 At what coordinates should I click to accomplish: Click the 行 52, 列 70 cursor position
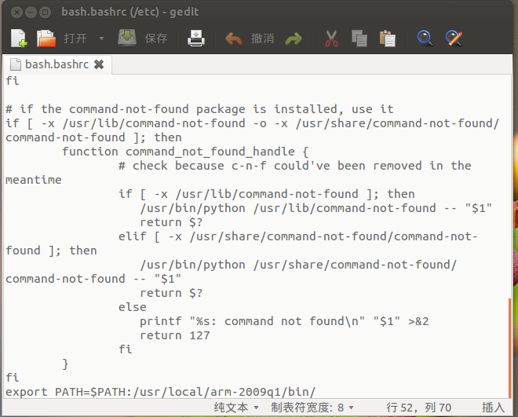pyautogui.click(x=419, y=408)
